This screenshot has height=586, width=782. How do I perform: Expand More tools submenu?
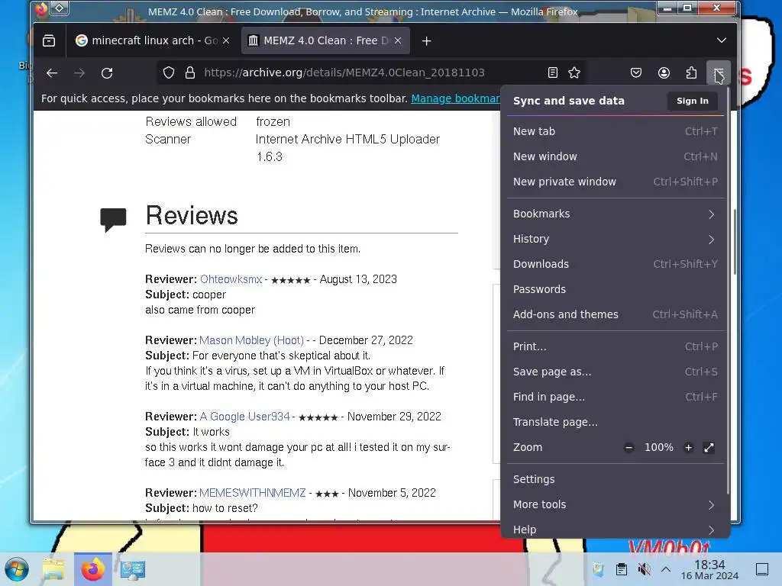[616, 505]
